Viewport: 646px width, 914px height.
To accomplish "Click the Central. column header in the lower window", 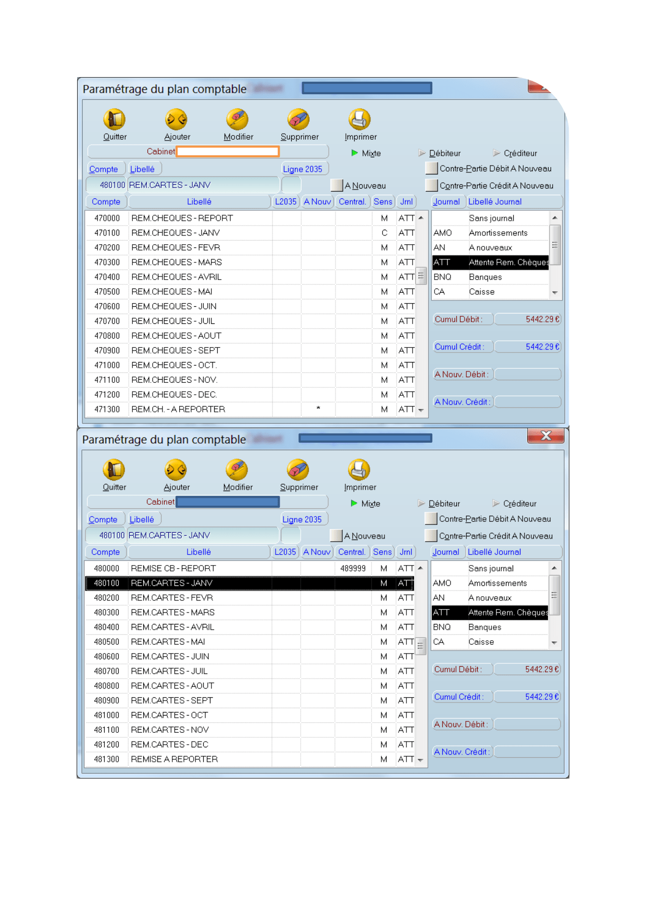I will tap(352, 552).
